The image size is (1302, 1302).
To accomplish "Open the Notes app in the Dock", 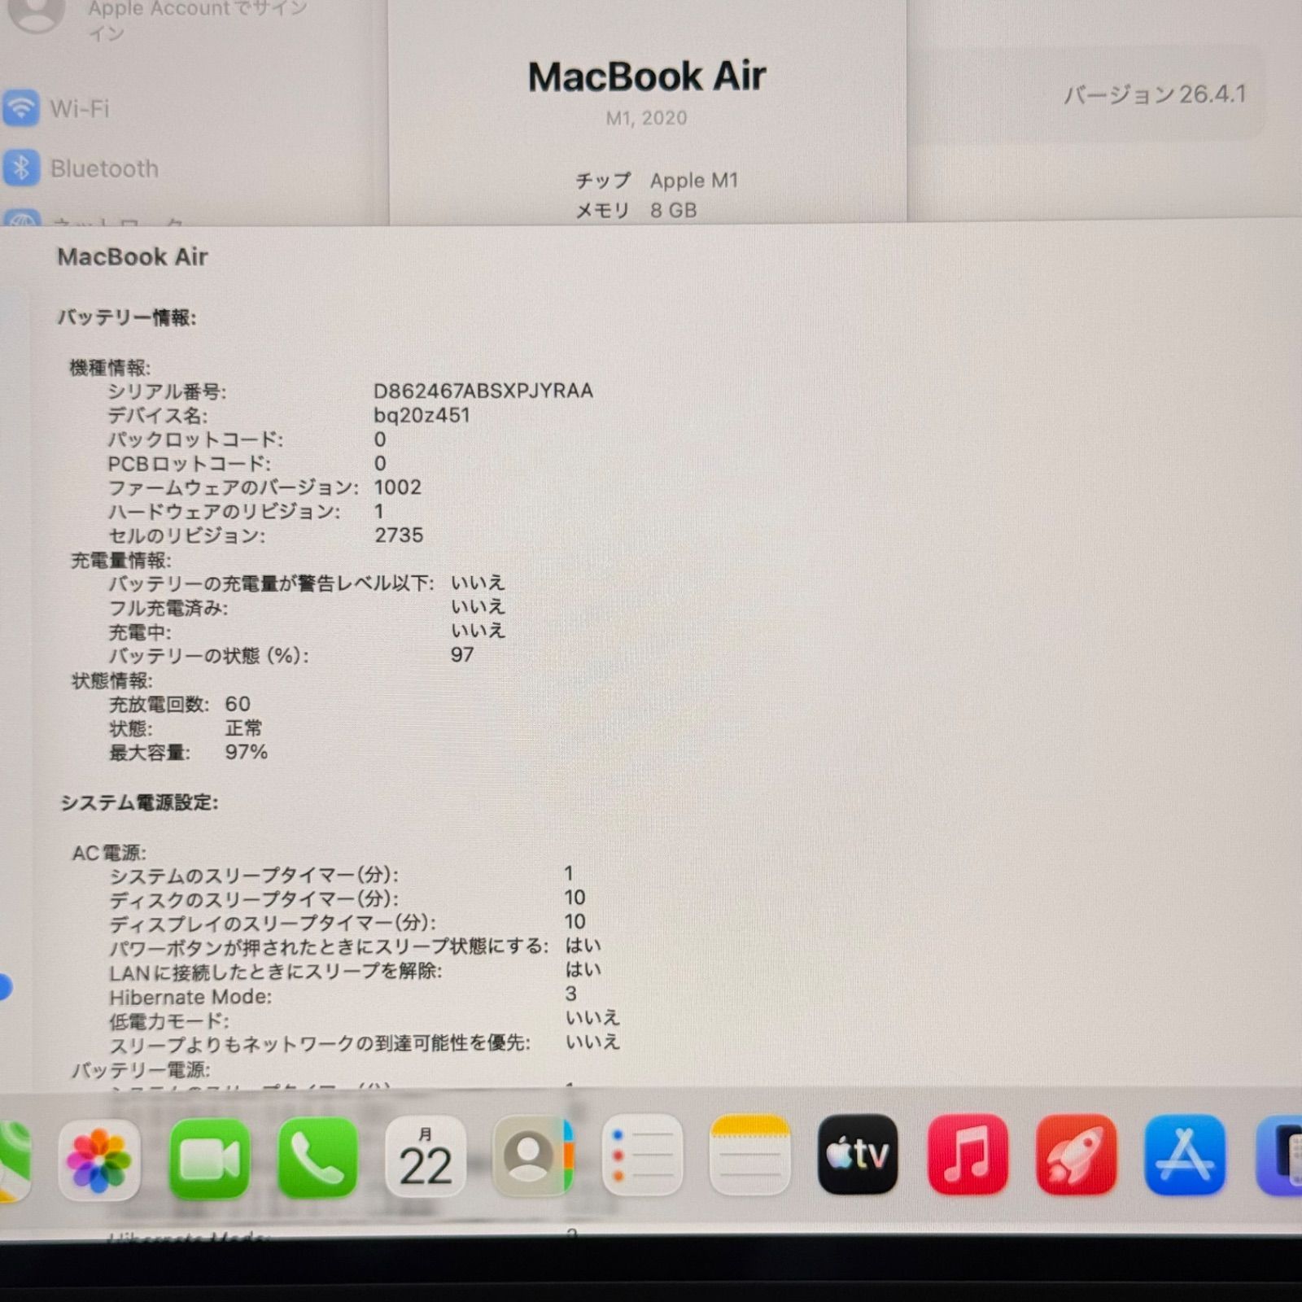I will click(750, 1155).
